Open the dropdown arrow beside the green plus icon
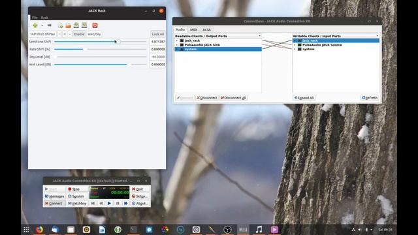418x235 pixels. [42, 25]
